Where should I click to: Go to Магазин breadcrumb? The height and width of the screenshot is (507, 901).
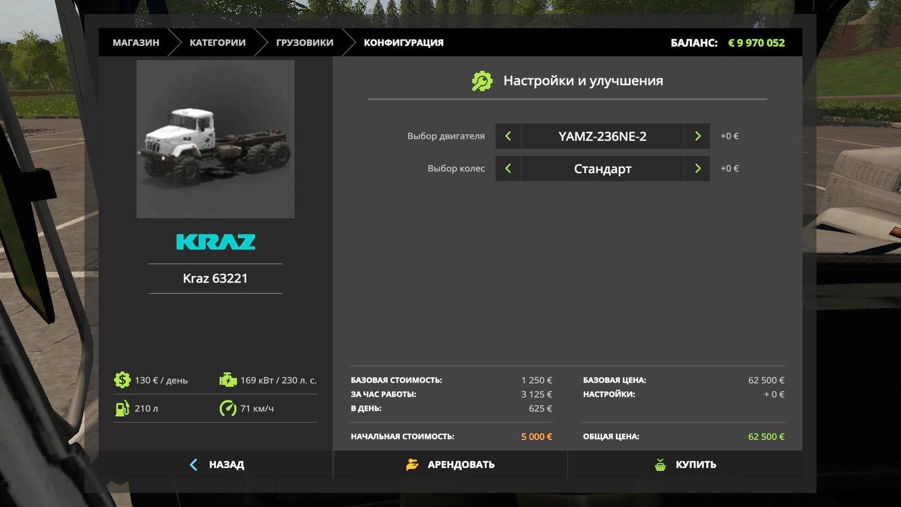coord(136,43)
